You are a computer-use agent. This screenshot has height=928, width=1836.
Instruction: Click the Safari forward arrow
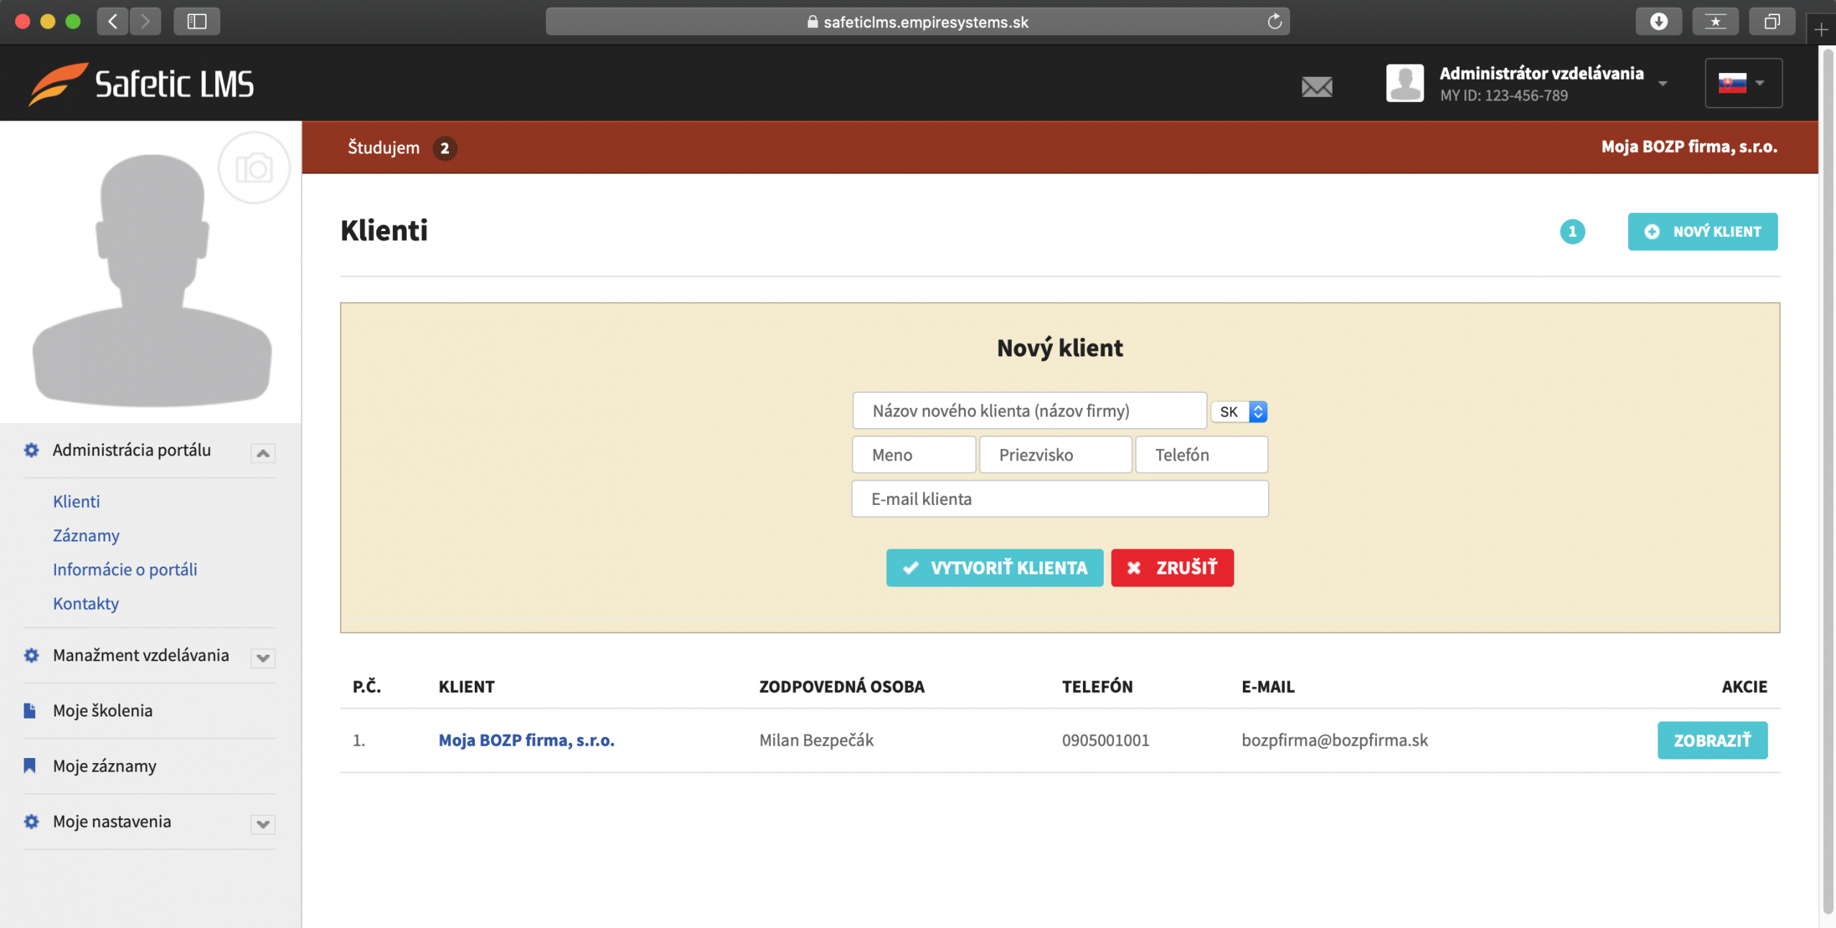pyautogui.click(x=146, y=22)
